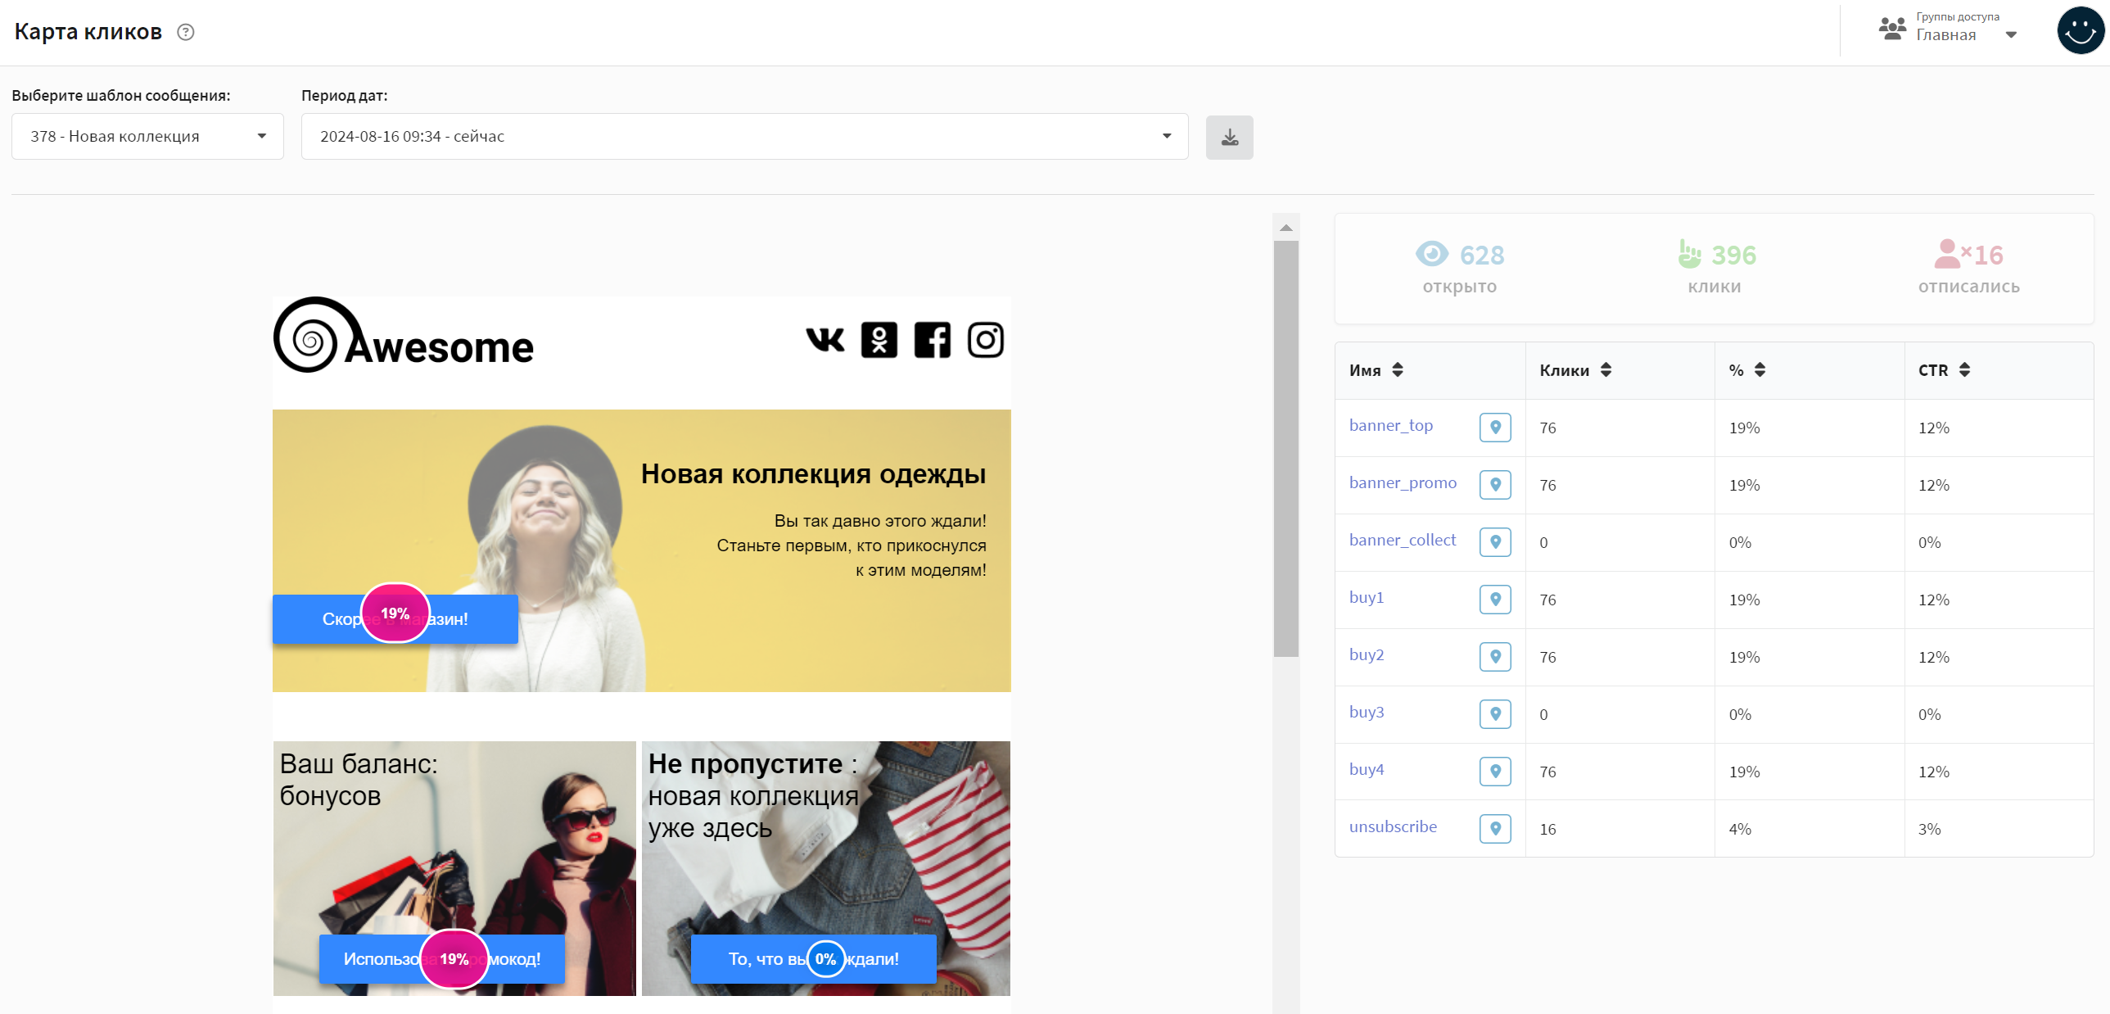Image resolution: width=2110 pixels, height=1014 pixels.
Task: Open the banner_collect link
Action: tap(1402, 540)
